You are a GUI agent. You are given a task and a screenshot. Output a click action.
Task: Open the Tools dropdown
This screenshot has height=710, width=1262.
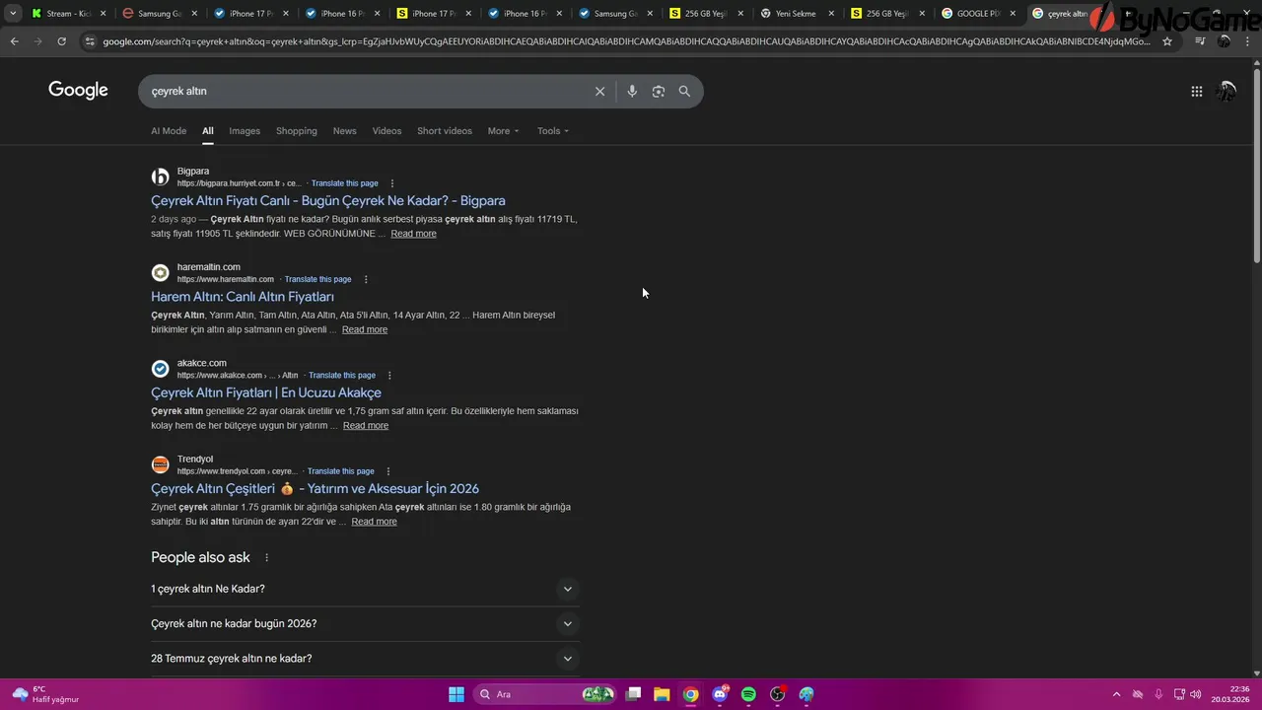(x=553, y=131)
